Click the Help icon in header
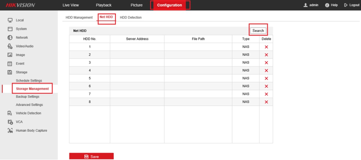Screen dimensions: 361x160 327,5
